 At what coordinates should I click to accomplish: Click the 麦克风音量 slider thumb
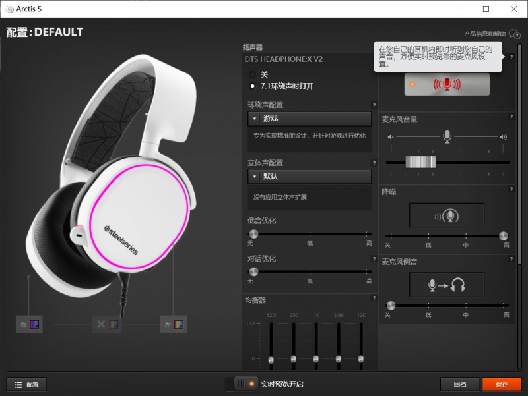pyautogui.click(x=420, y=162)
